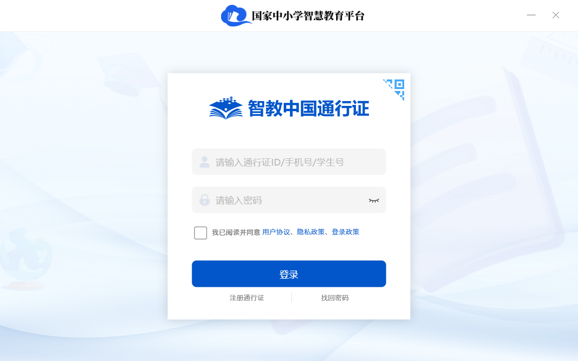Click the padlock icon in the password field
The height and width of the screenshot is (361, 578).
205,200
